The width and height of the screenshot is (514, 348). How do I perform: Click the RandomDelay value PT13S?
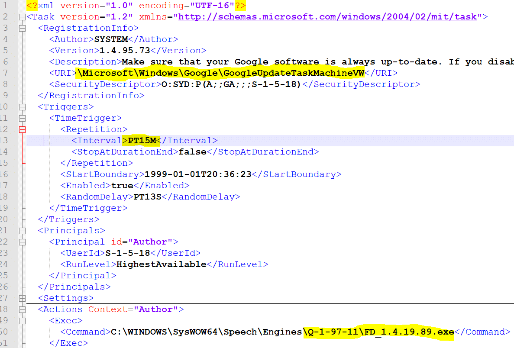(x=148, y=197)
